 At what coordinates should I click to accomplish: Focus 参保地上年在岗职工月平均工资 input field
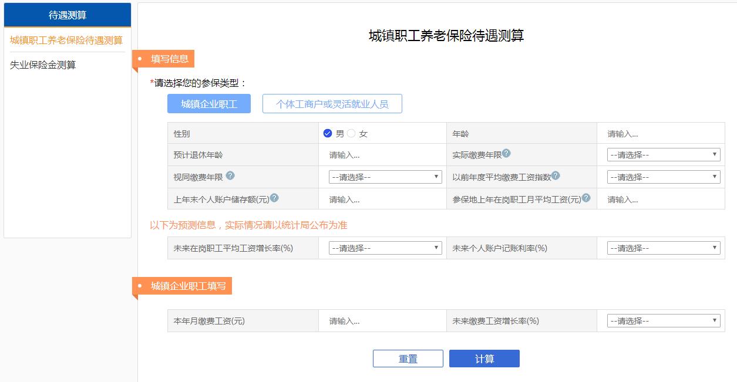(661, 200)
